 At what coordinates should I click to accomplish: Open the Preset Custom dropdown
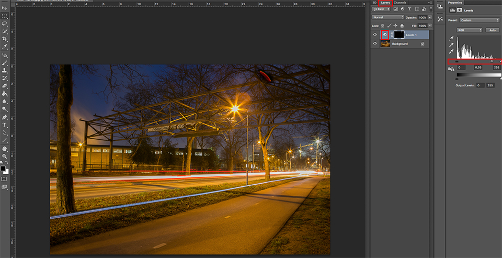tap(480, 20)
